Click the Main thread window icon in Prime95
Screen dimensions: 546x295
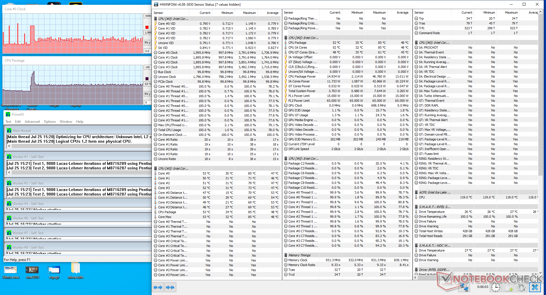coord(9,131)
